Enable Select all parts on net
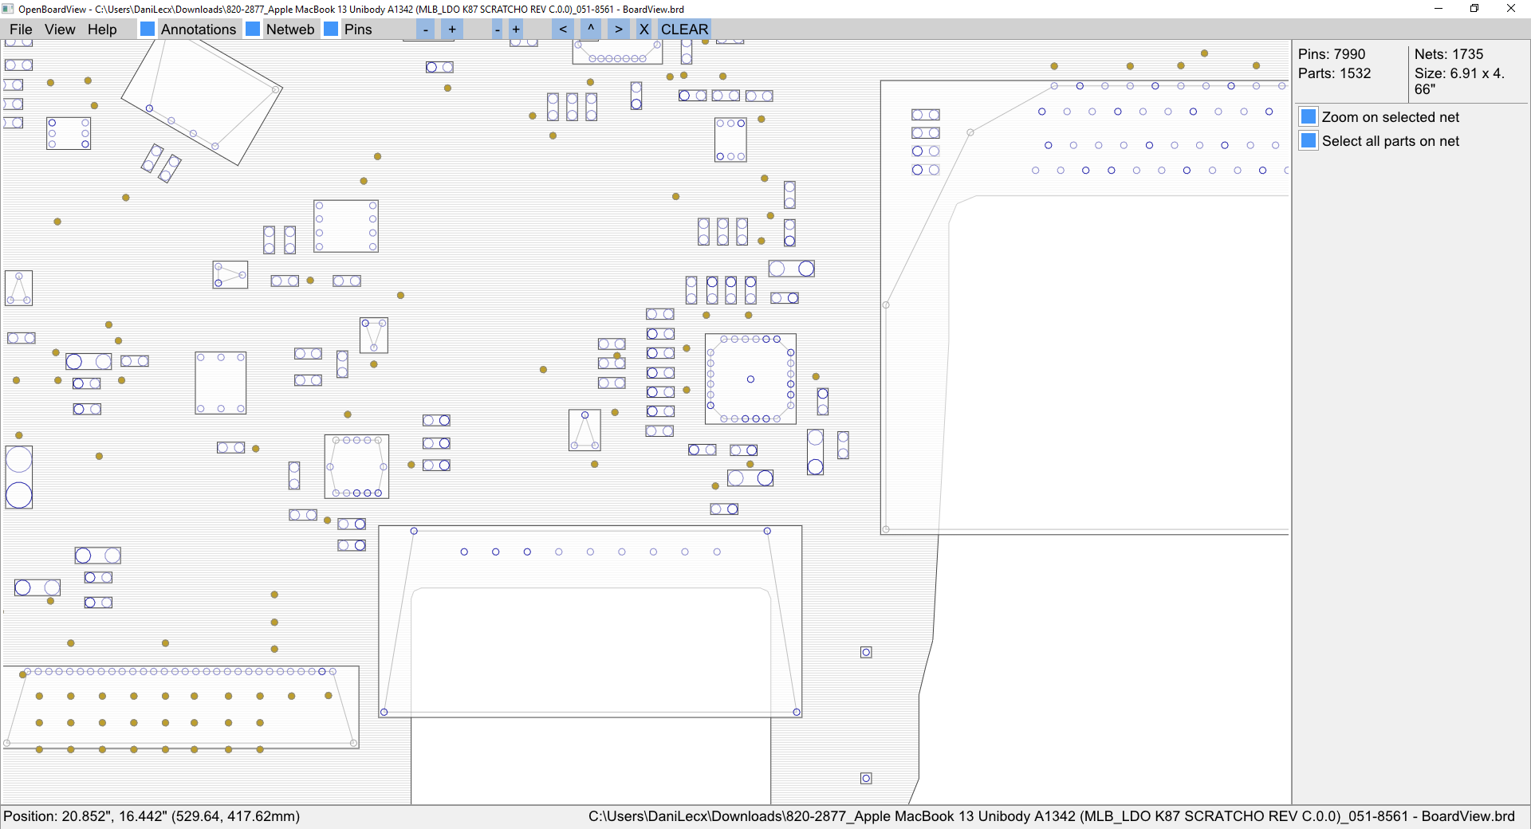Image resolution: width=1531 pixels, height=829 pixels. (x=1309, y=141)
